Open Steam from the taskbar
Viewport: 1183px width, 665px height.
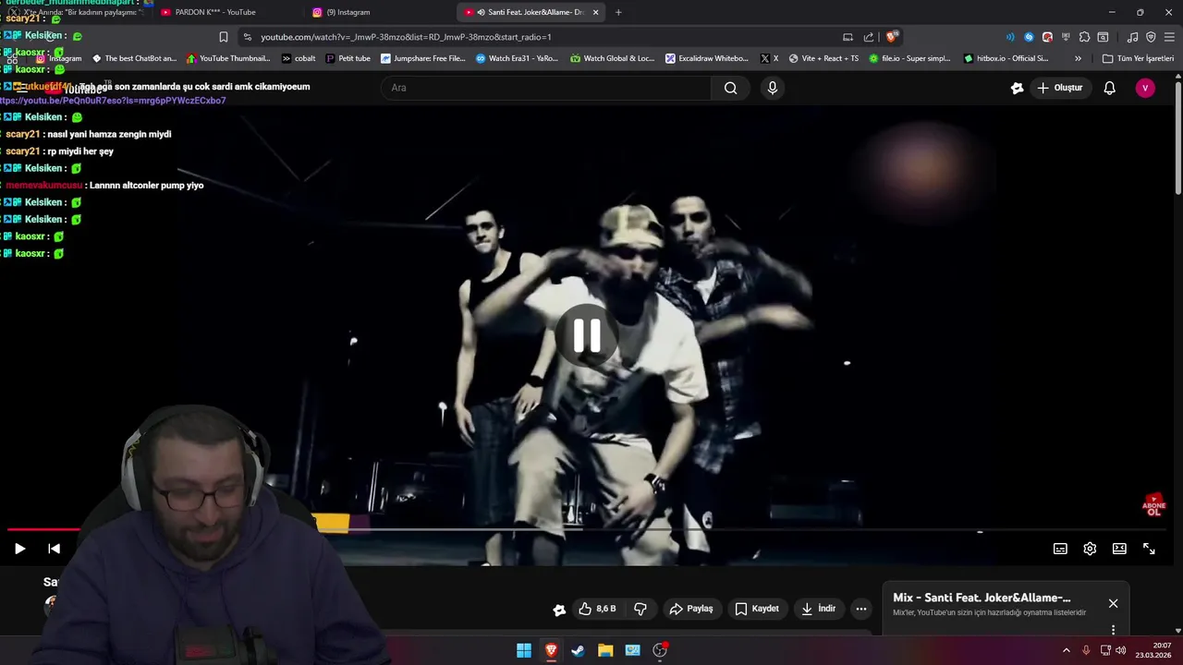coord(578,650)
